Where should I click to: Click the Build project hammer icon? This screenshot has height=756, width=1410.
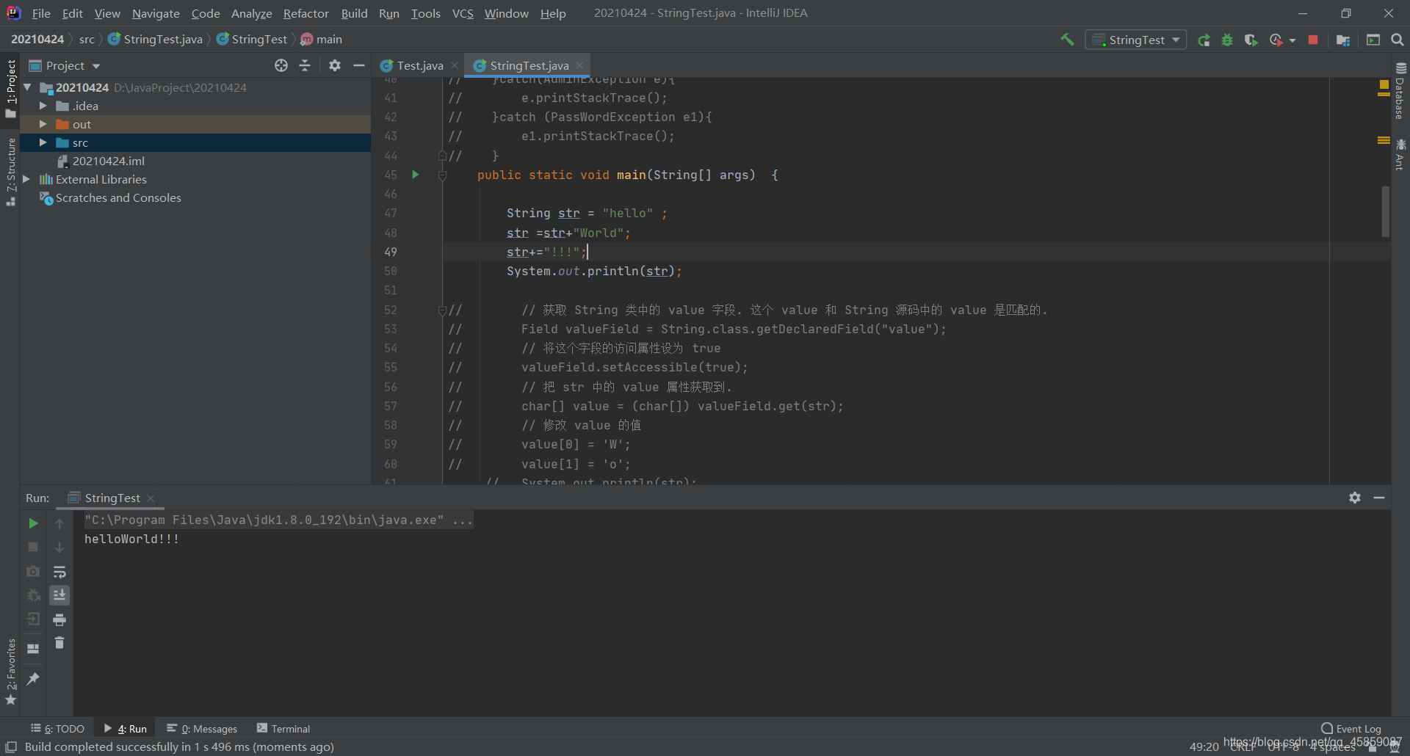click(1067, 40)
